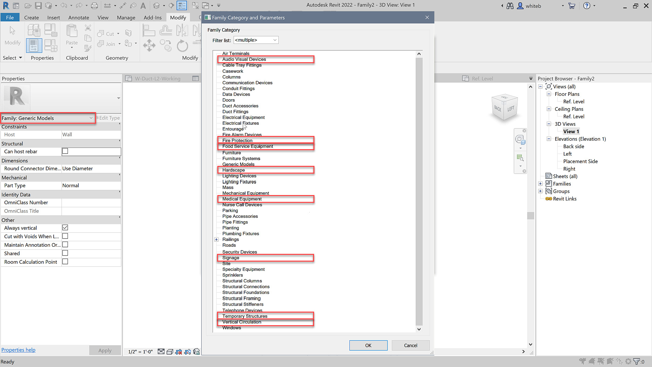Click the Undo arrow in Quick Access toolbar
The image size is (652, 367).
(64, 5)
